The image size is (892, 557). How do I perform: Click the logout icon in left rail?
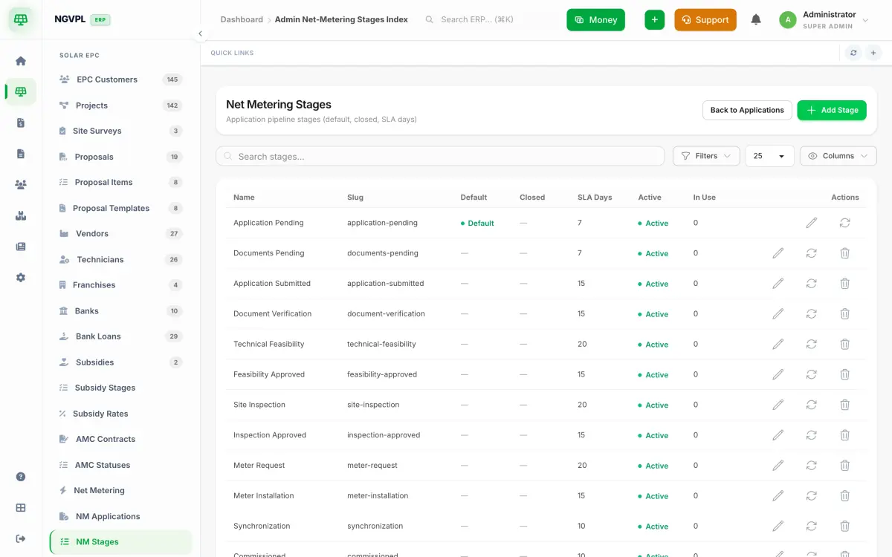click(21, 538)
